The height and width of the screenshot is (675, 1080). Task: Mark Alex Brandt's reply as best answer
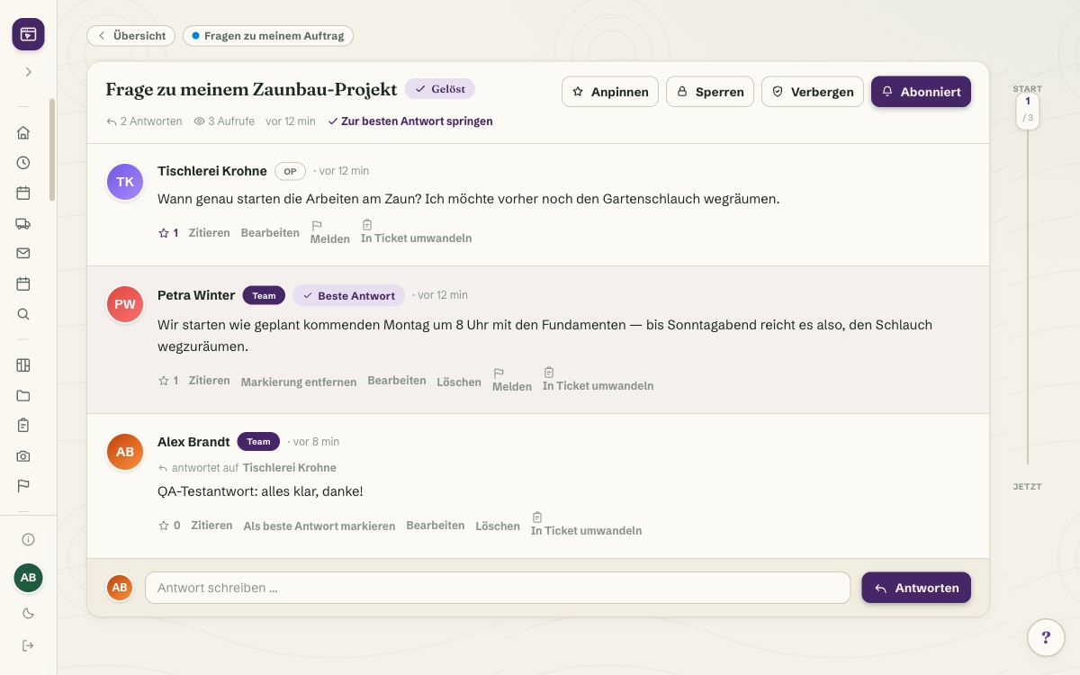click(319, 526)
